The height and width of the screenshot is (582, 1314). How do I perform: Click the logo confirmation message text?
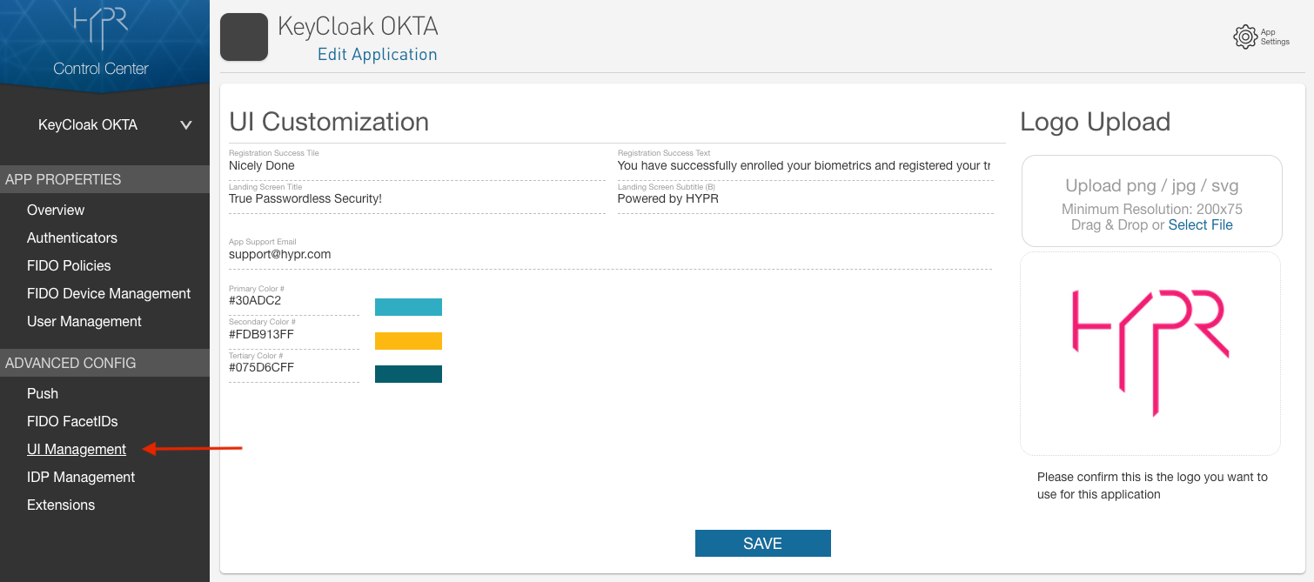click(1152, 485)
